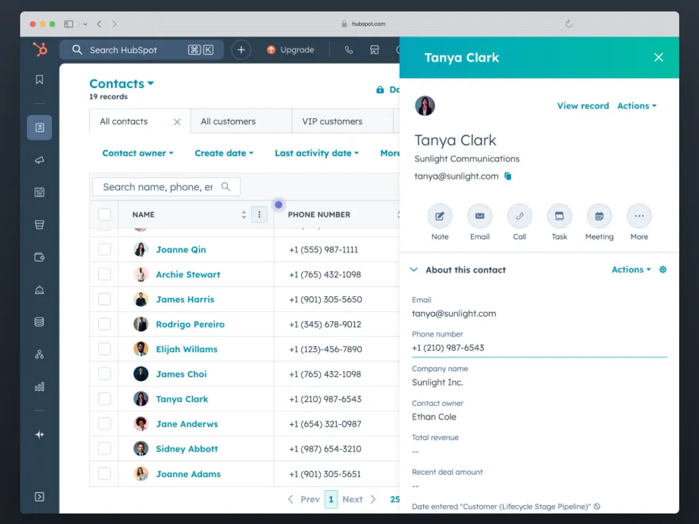Viewport: 699px width, 524px height.
Task: Click the HubSpot sprocket logo
Action: coord(40,49)
